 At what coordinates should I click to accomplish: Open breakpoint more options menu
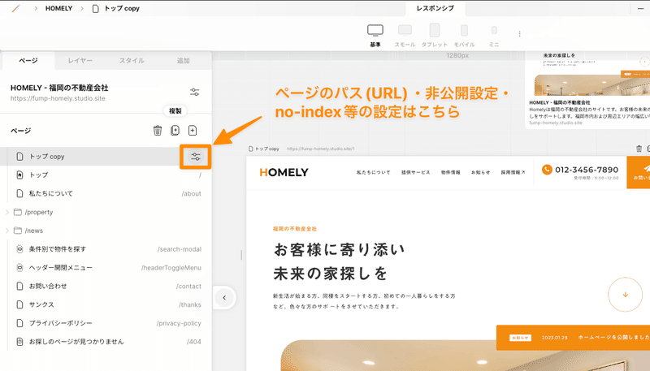pos(519,34)
